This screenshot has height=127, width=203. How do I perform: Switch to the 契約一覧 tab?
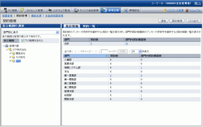(x=89, y=26)
